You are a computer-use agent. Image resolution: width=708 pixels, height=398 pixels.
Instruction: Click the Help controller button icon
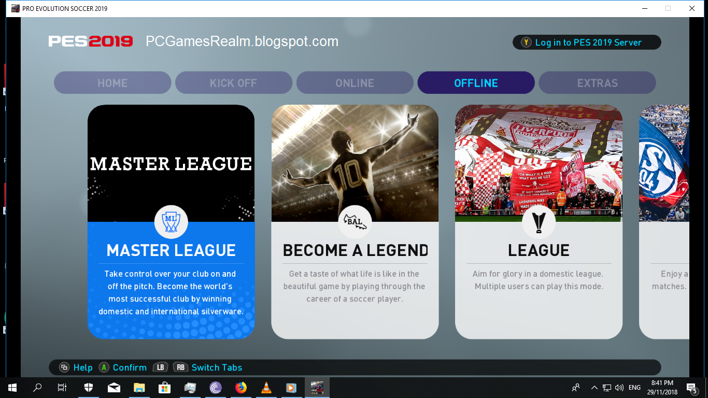coord(64,367)
